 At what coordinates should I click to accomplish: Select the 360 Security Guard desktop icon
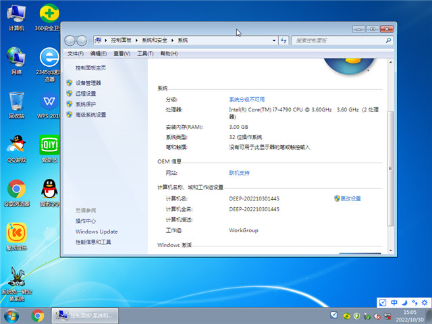coord(49,16)
